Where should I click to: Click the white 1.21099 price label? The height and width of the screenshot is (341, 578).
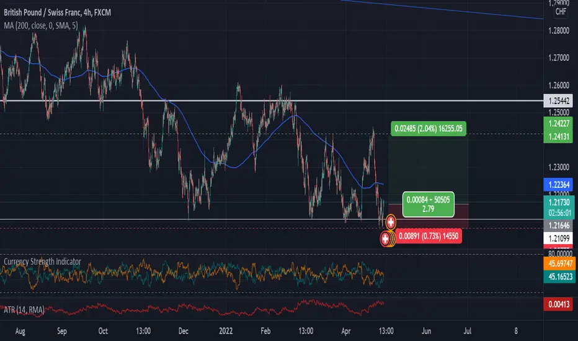pyautogui.click(x=558, y=238)
